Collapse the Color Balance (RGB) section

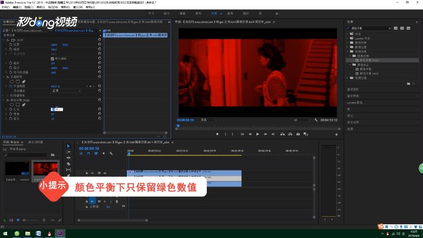click(3, 100)
